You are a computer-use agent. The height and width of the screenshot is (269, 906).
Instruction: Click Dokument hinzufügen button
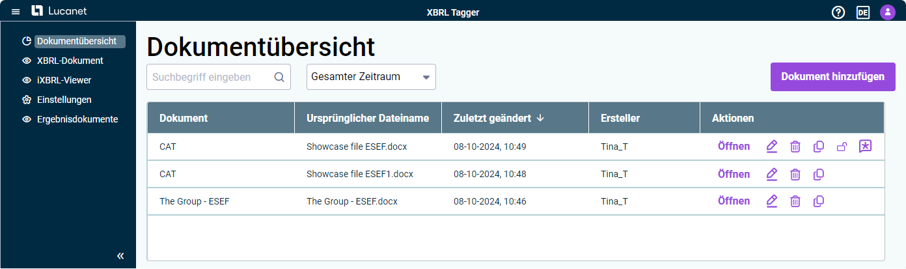point(833,77)
